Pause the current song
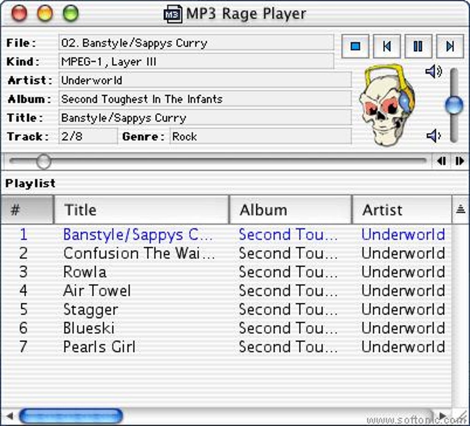This screenshot has height=426, width=470. pyautogui.click(x=418, y=46)
